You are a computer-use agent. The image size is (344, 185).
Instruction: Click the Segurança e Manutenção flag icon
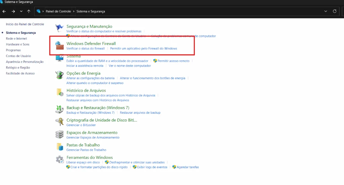click(59, 28)
